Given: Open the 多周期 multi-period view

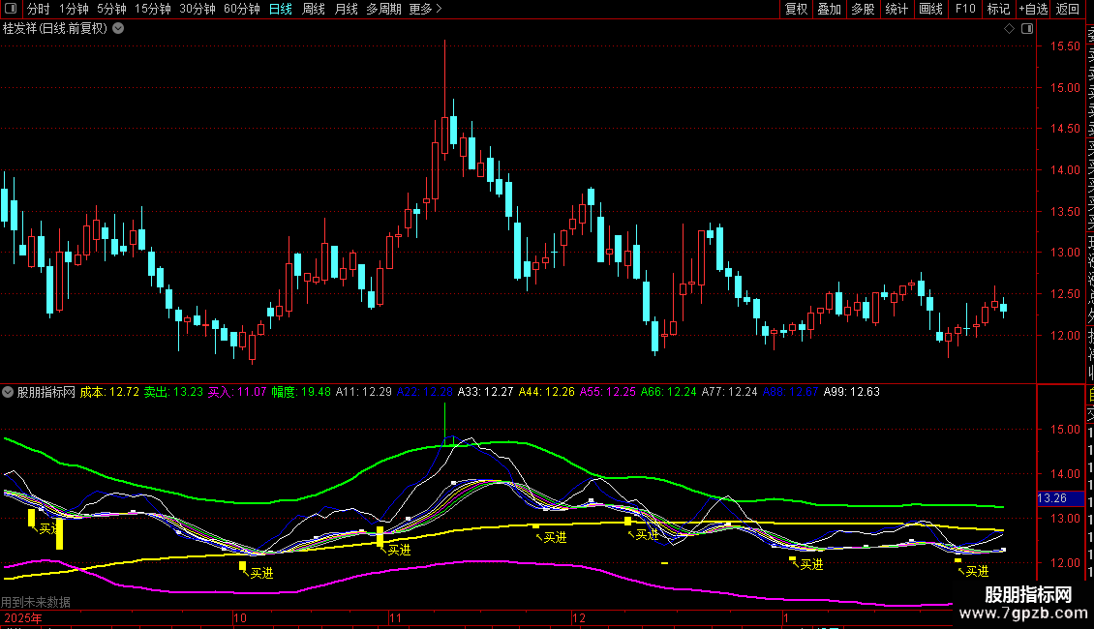Looking at the screenshot, I should pos(383,9).
